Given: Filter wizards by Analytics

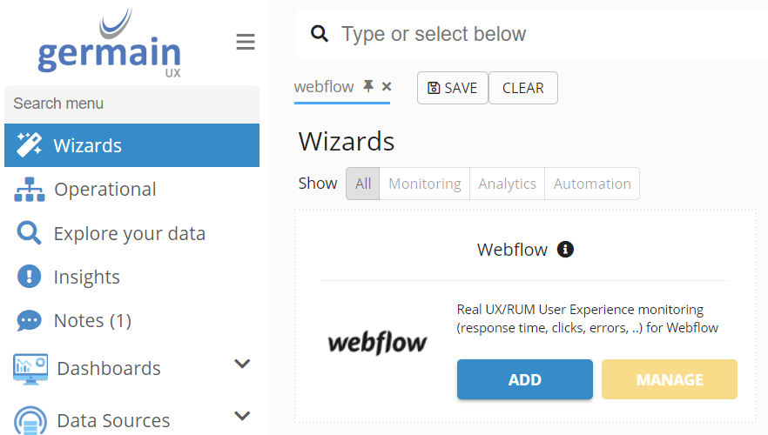Looking at the screenshot, I should click(x=507, y=184).
